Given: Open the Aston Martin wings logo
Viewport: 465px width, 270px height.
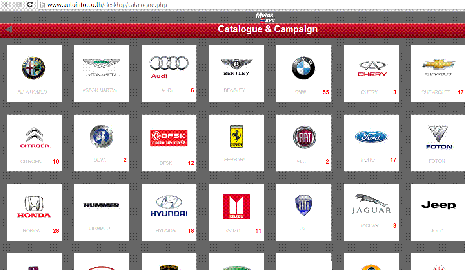Looking at the screenshot, I should [x=102, y=67].
